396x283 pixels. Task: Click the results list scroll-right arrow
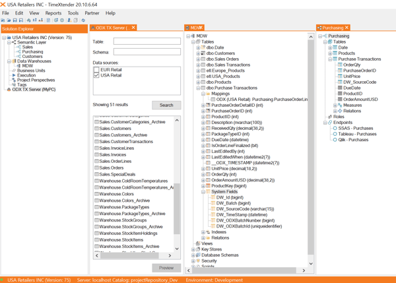(x=170, y=255)
